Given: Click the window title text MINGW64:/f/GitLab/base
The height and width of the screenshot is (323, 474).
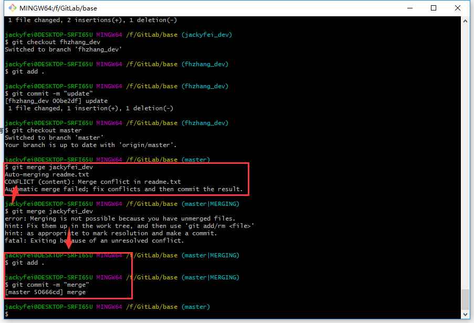Looking at the screenshot, I should pos(58,8).
